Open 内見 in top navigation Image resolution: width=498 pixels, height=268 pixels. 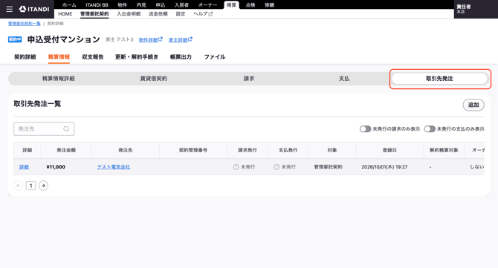141,5
